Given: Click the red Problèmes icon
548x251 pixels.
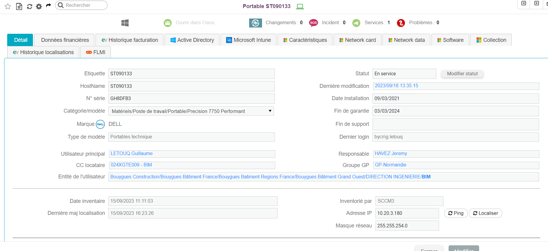Looking at the screenshot, I should [401, 23].
